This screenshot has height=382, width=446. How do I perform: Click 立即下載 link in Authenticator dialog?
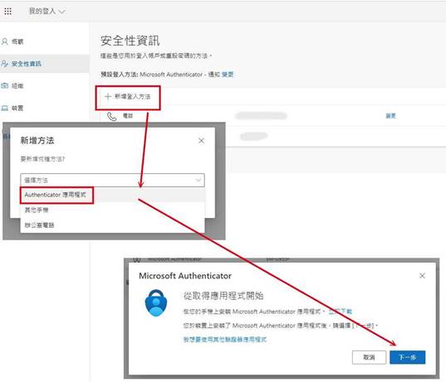pos(341,312)
